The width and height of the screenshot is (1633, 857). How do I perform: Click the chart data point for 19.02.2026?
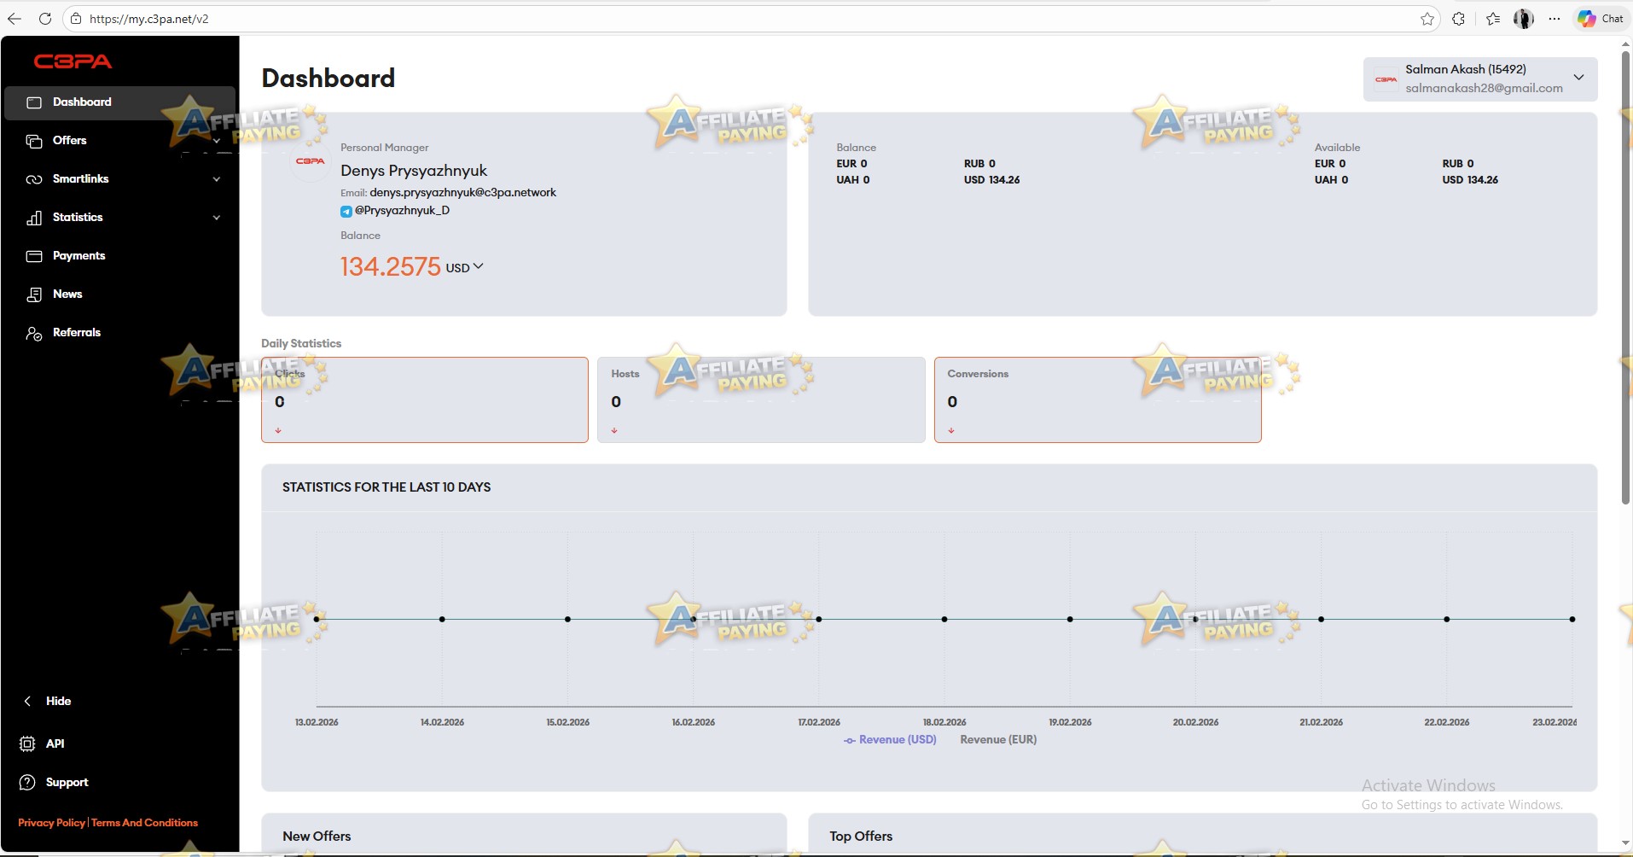1070,619
